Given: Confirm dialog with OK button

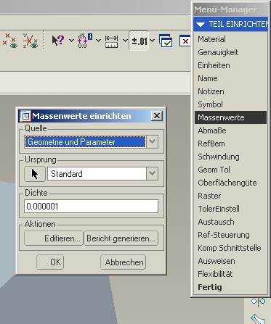Looking at the screenshot, I should click(x=50, y=262).
